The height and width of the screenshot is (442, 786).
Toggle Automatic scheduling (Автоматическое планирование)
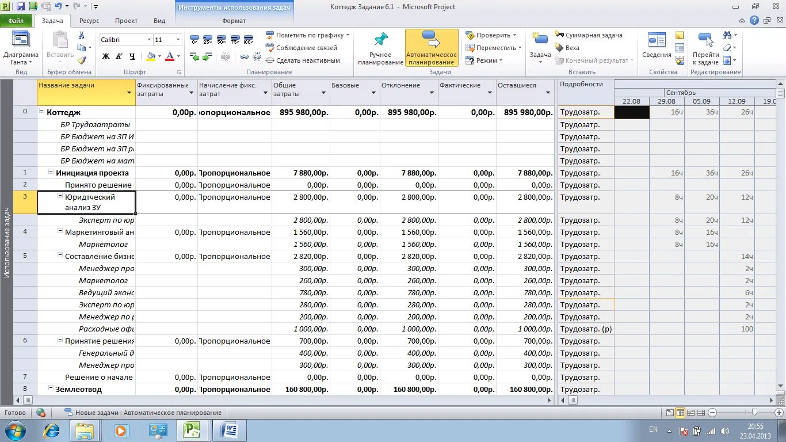[x=432, y=48]
